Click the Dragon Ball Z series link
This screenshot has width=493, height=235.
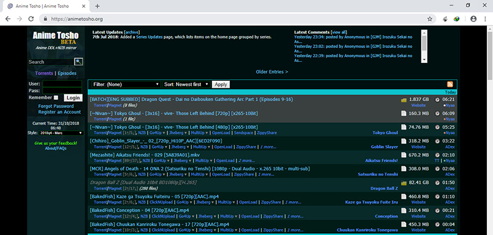(384, 189)
